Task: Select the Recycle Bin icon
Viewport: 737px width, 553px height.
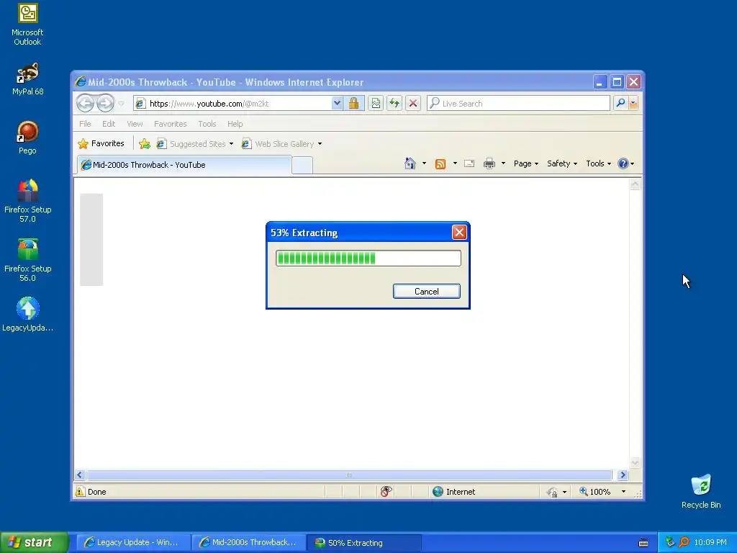Action: tap(701, 491)
